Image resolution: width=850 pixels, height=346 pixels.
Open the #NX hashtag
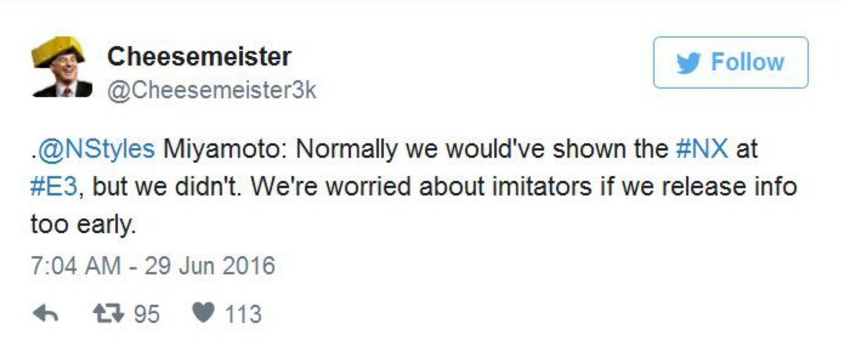702,149
